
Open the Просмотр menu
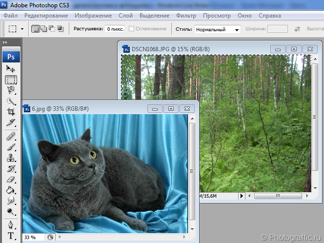[217, 16]
